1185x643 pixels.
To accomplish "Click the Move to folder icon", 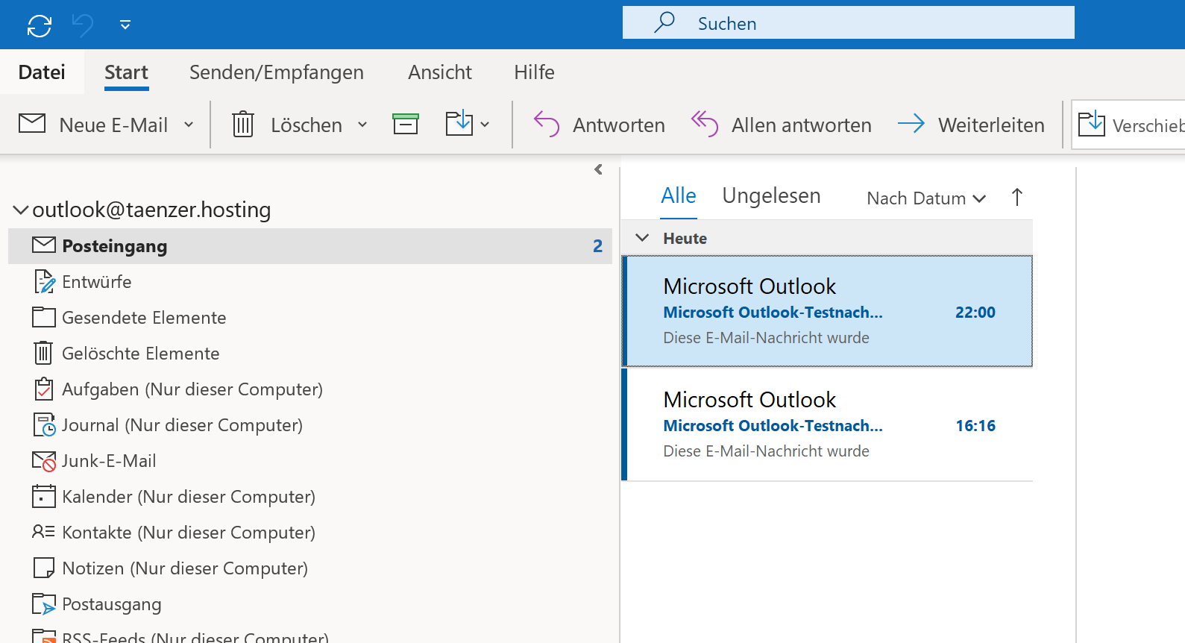I will pos(459,124).
